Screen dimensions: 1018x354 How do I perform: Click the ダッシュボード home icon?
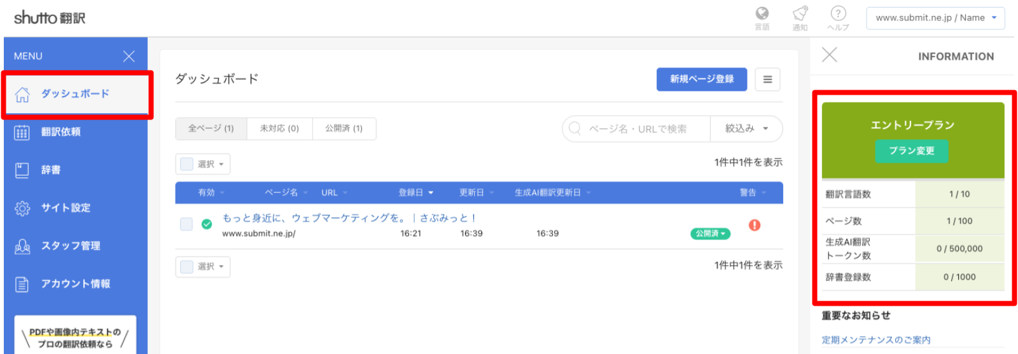[22, 94]
